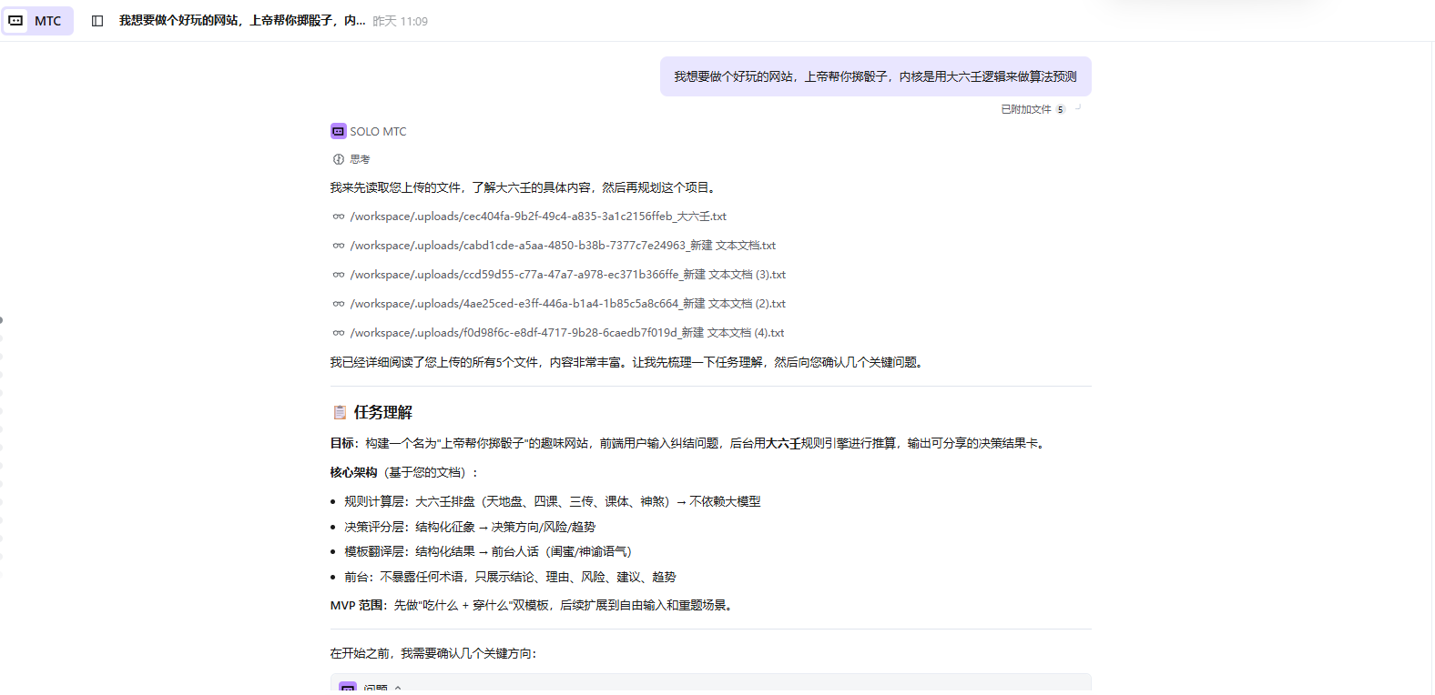The height and width of the screenshot is (695, 1435).
Task: Toggle the sidebar panel icon
Action: [x=97, y=21]
